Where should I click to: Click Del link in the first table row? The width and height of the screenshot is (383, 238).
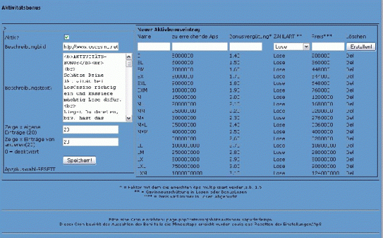point(349,56)
